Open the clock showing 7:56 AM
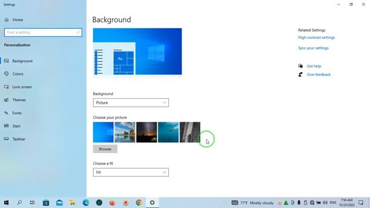 pyautogui.click(x=347, y=203)
